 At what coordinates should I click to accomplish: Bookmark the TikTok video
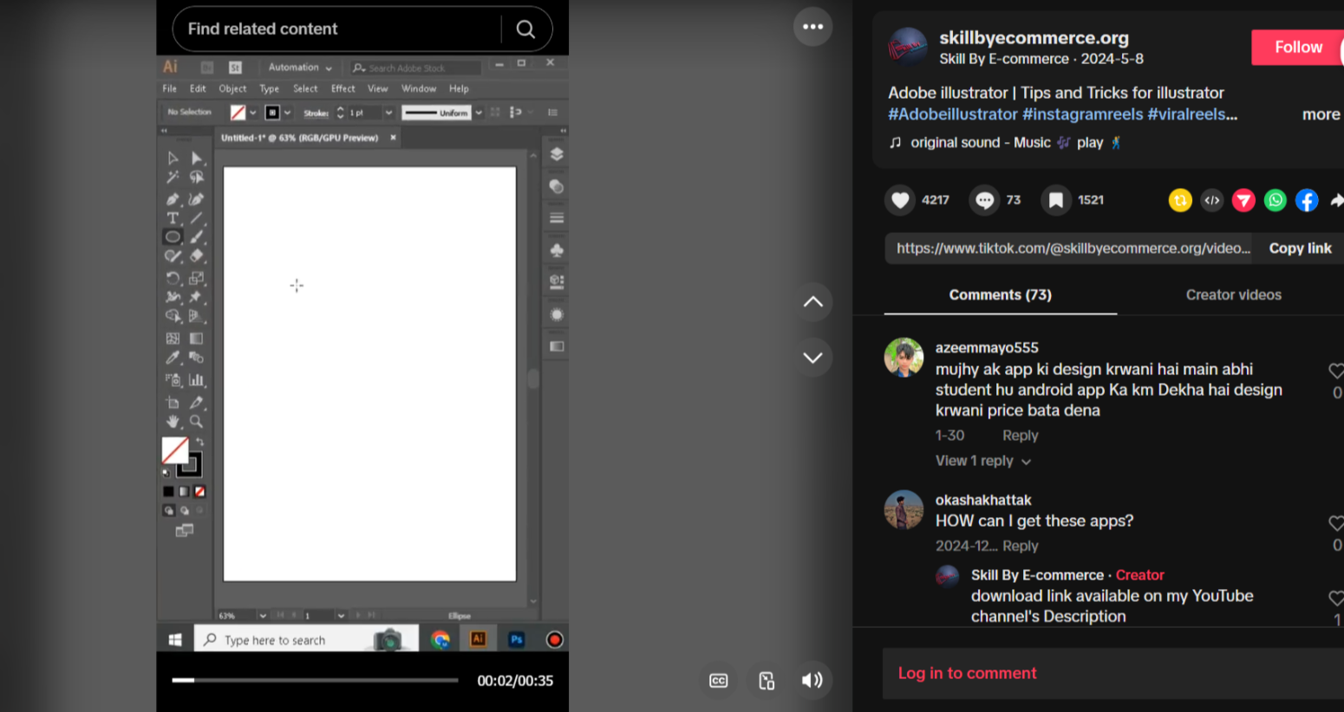click(x=1055, y=200)
